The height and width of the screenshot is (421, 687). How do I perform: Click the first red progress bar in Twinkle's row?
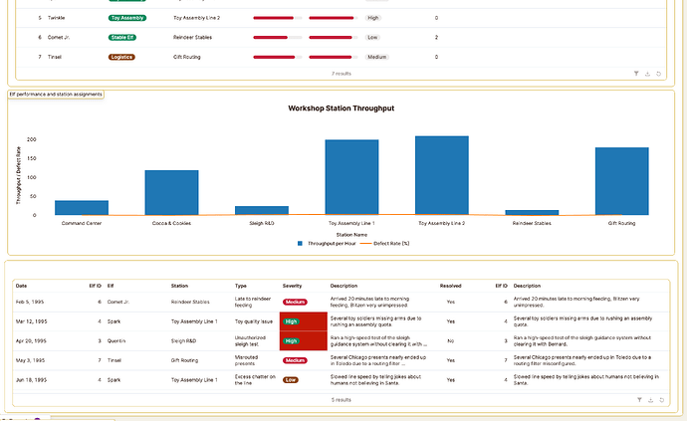tap(278, 18)
